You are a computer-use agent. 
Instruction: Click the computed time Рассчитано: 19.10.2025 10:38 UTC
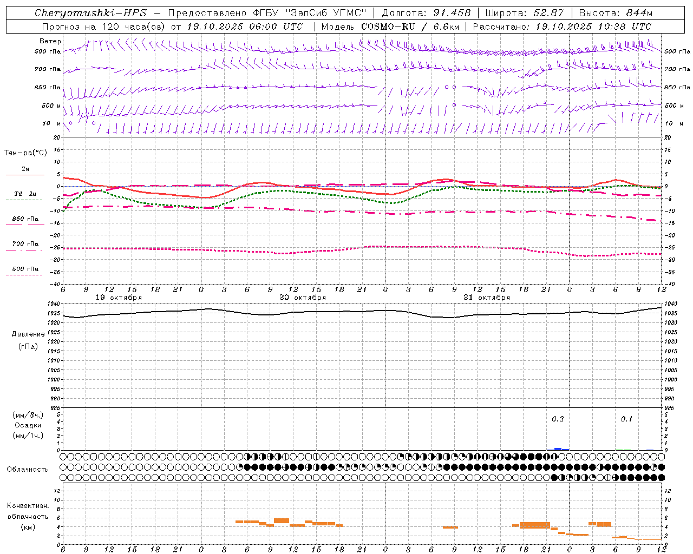(562, 27)
